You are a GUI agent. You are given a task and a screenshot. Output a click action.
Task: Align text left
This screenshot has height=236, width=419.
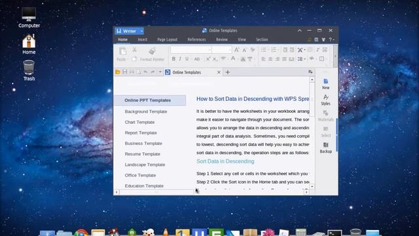[x=263, y=59]
